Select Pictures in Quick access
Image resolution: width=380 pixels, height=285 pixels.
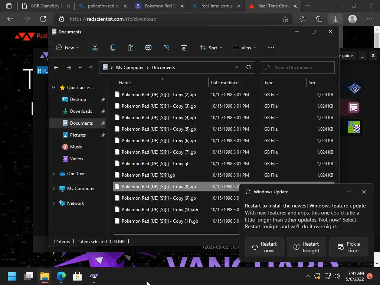(78, 135)
